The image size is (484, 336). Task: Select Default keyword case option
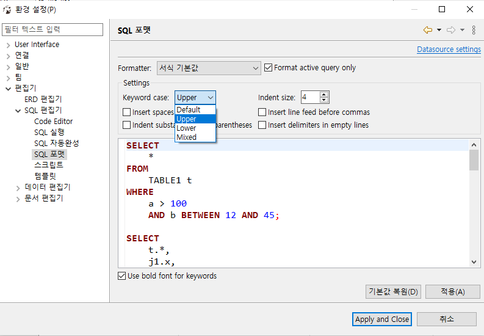188,110
